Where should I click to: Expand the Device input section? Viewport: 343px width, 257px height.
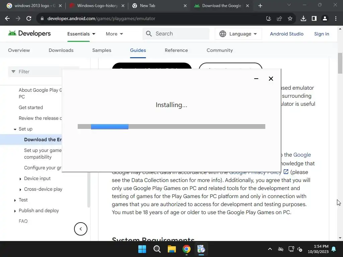click(20, 179)
